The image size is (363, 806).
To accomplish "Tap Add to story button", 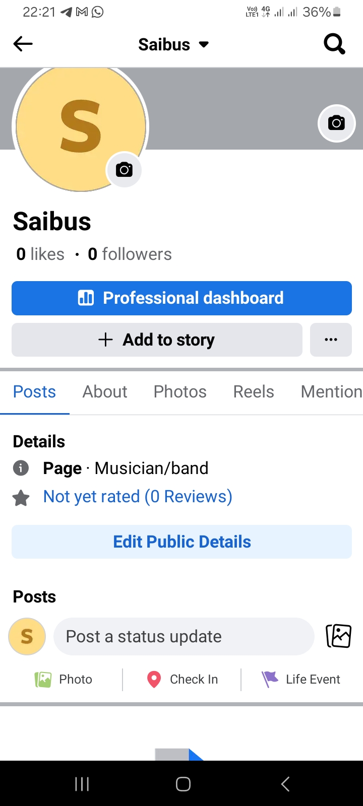I will pyautogui.click(x=157, y=340).
